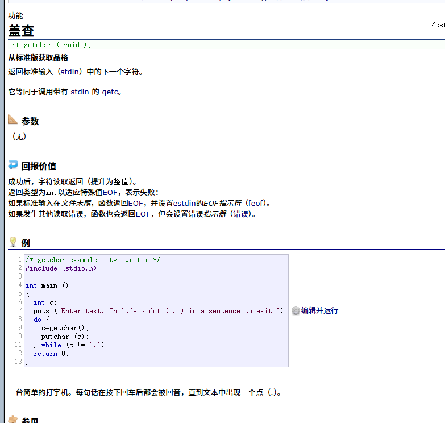Open the 编辑并运行 link
The width and height of the screenshot is (445, 423).
click(x=319, y=310)
